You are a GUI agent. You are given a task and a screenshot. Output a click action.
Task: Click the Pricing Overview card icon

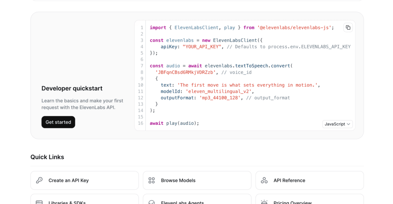point(264,202)
